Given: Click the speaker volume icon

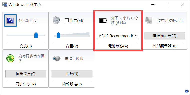Looking at the screenshot, I should (x=56, y=20).
